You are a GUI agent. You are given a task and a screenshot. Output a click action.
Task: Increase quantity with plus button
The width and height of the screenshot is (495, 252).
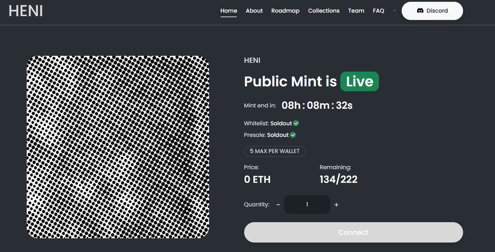336,205
